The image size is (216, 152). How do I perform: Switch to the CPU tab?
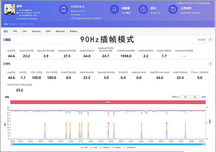coord(24,31)
